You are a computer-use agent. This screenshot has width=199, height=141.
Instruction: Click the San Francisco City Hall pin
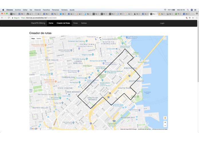coord(55,94)
